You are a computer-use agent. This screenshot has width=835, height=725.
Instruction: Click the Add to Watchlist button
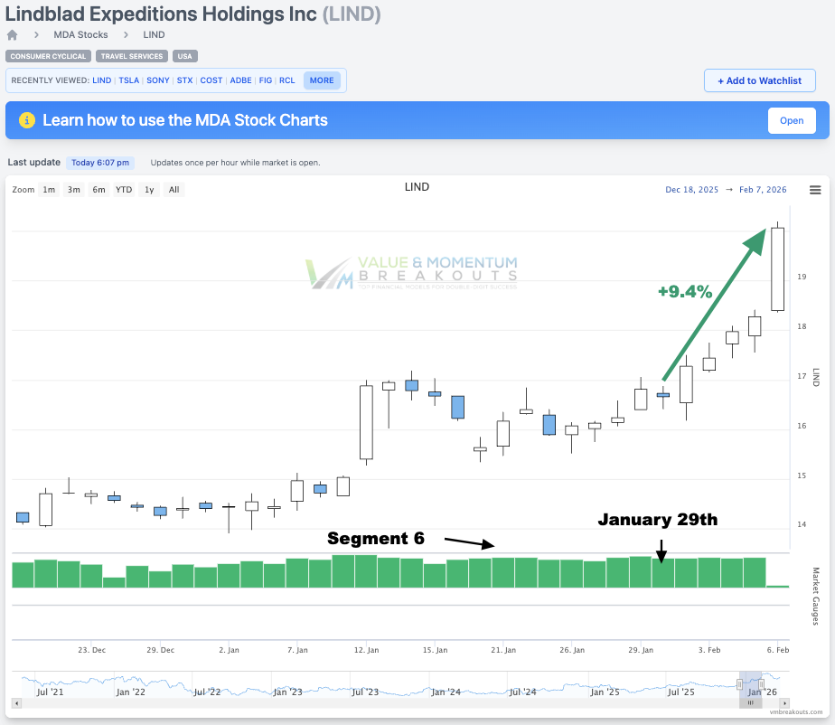[x=759, y=80]
